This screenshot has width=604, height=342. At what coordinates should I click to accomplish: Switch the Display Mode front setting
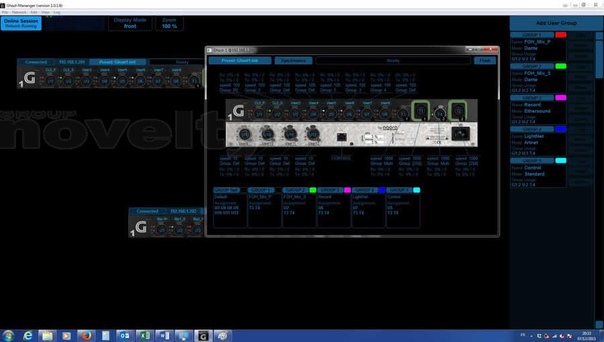pos(130,23)
